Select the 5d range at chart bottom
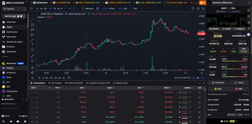 point(59,78)
